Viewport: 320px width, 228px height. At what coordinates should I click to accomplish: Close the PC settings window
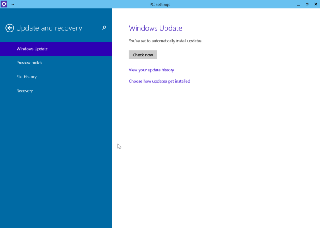[316, 4]
